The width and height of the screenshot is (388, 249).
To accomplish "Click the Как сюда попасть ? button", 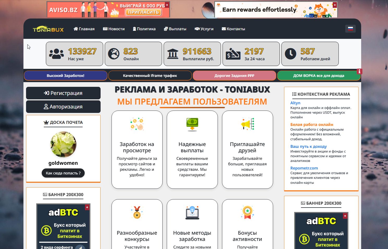I will coord(63,173).
